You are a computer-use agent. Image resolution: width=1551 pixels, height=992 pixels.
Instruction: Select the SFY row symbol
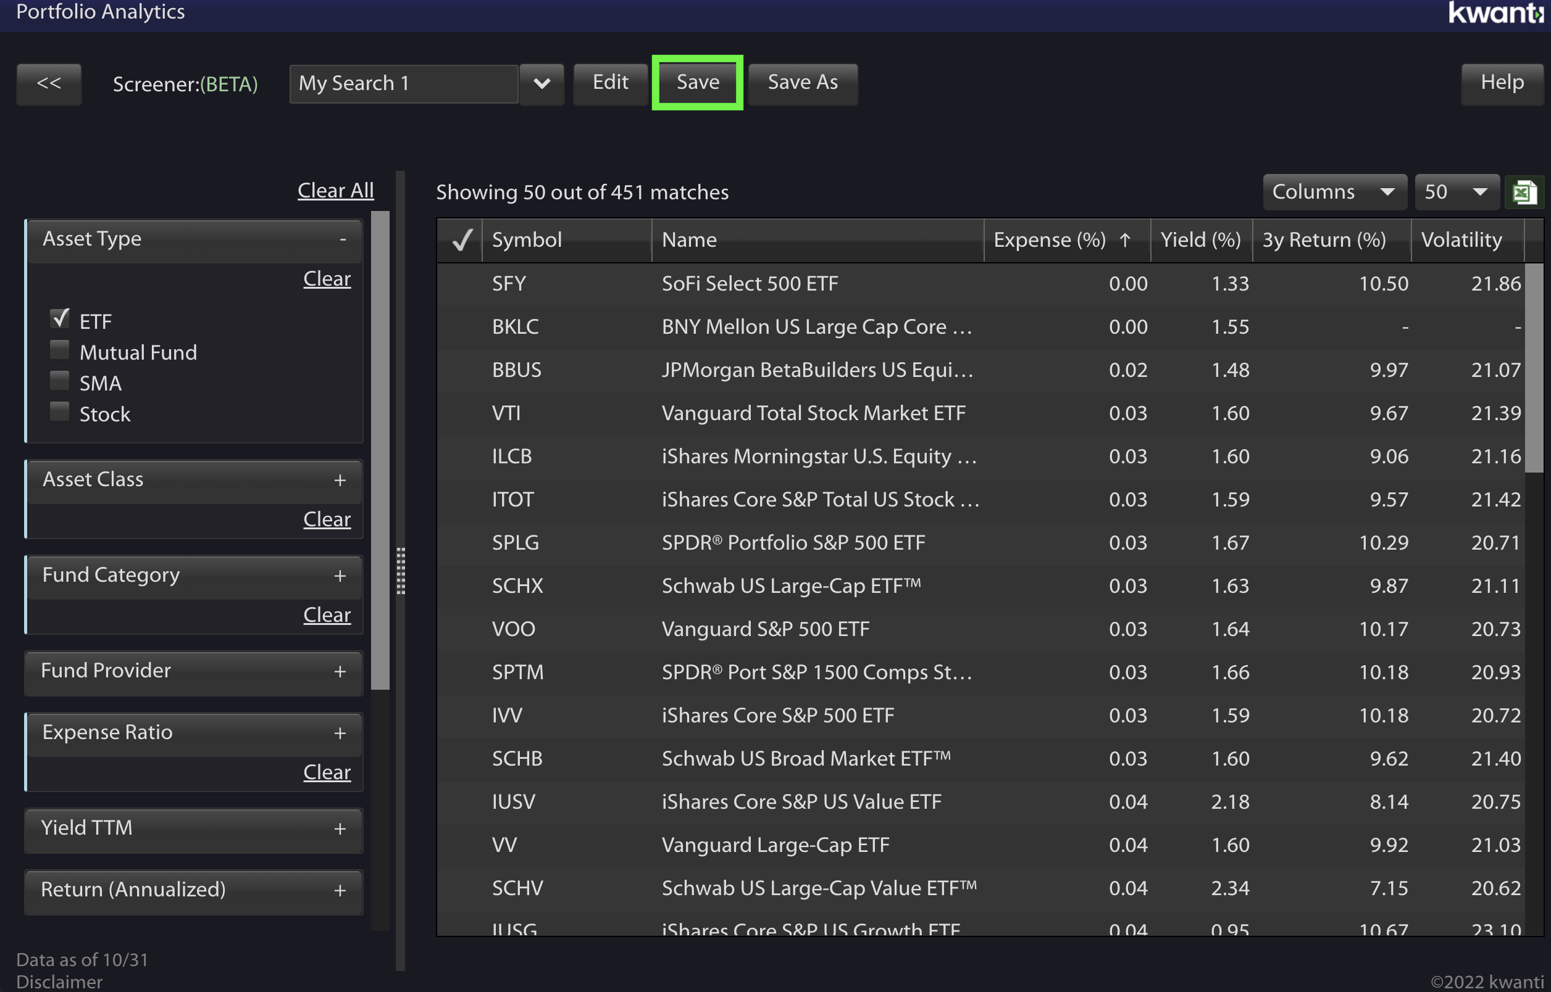[x=509, y=283]
